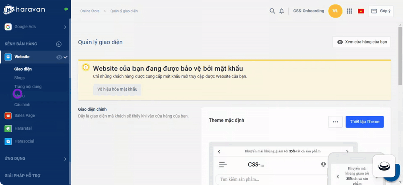Click the Haravan logo
This screenshot has width=403, height=185.
[x=24, y=10]
